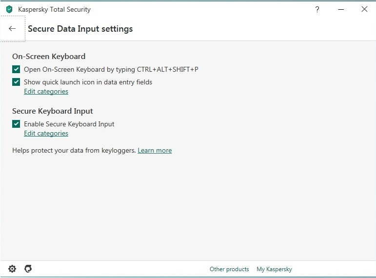Click the On-Screen Keyboard section heading

point(49,56)
